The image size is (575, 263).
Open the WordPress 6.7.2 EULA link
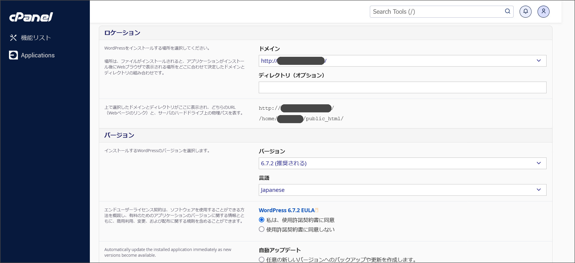(286, 210)
